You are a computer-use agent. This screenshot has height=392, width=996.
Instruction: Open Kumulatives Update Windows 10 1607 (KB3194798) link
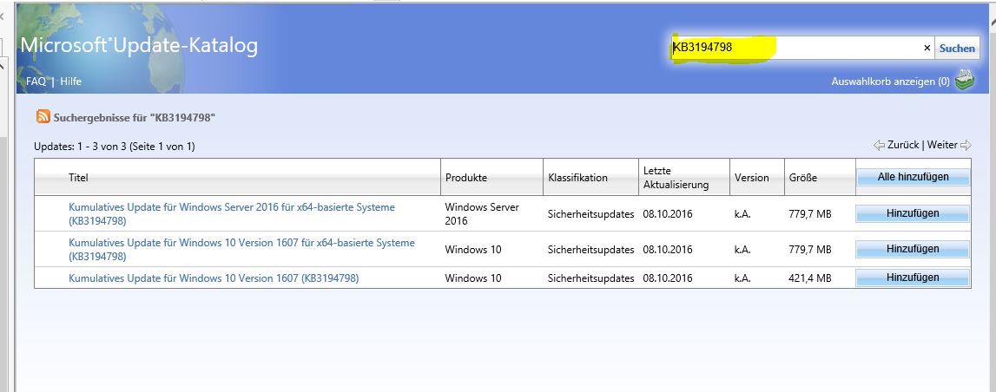214,278
